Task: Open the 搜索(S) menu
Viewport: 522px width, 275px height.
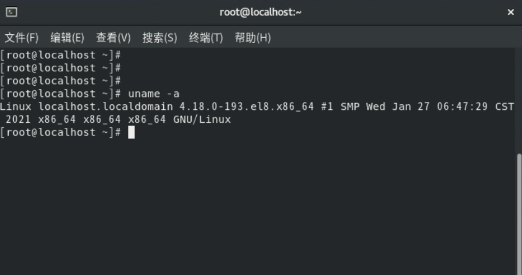Action: pos(160,38)
